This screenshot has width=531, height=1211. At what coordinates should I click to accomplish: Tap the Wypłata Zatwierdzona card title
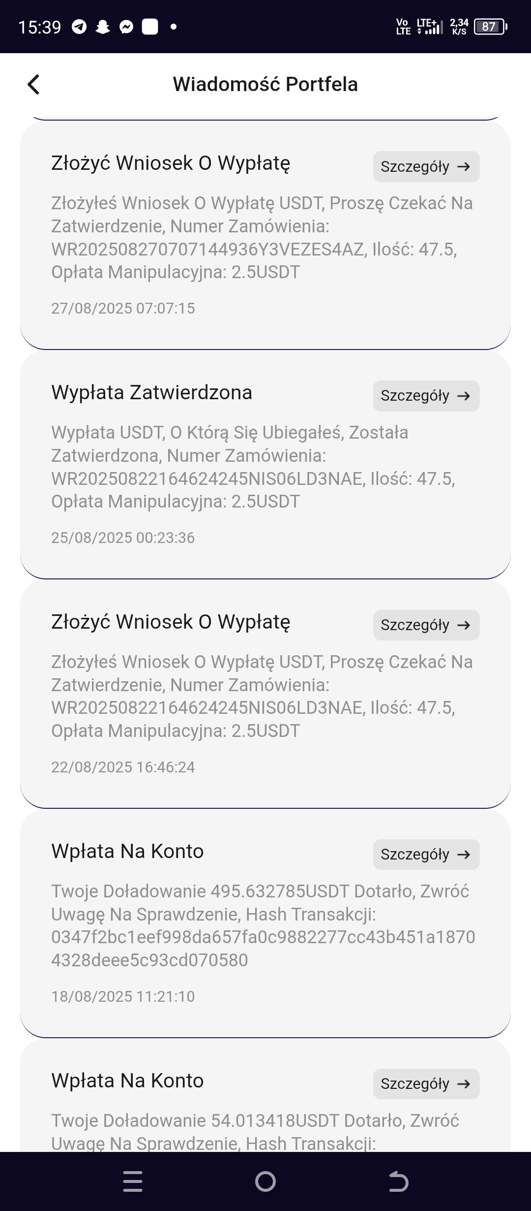pos(151,393)
